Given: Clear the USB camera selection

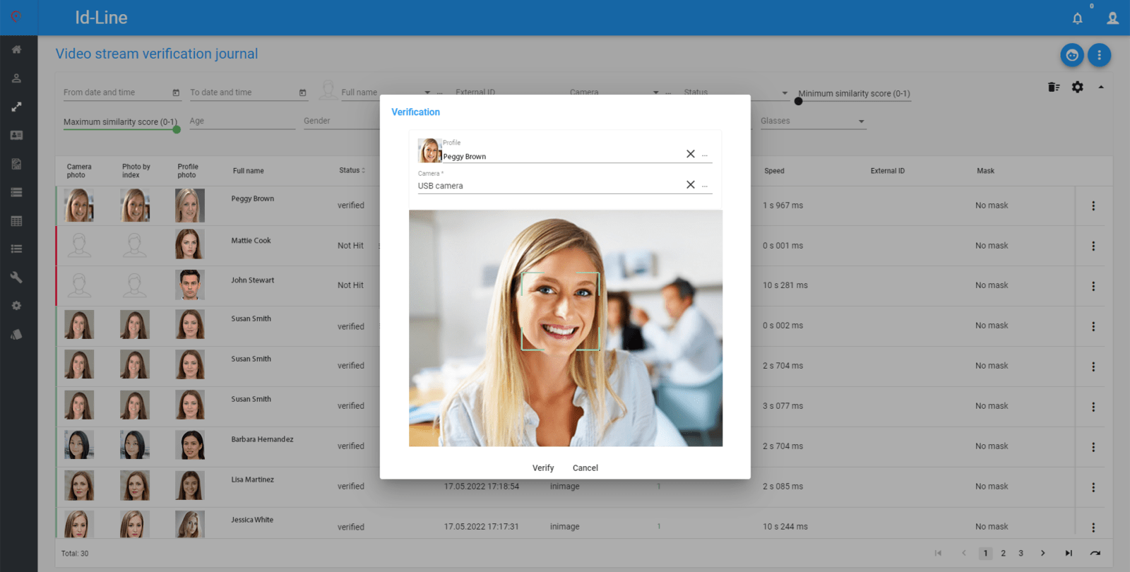Looking at the screenshot, I should (x=690, y=185).
